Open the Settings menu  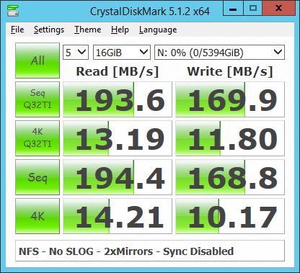point(49,30)
